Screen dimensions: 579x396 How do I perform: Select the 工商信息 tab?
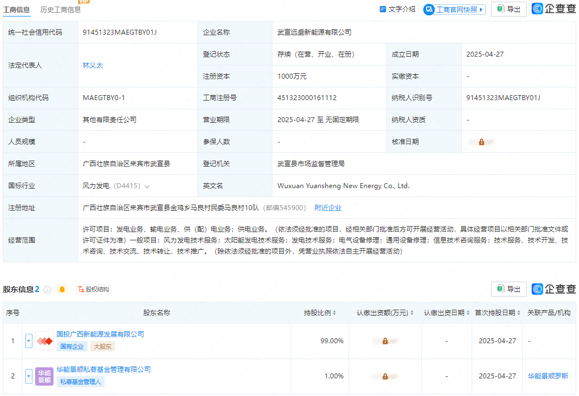pyautogui.click(x=17, y=9)
